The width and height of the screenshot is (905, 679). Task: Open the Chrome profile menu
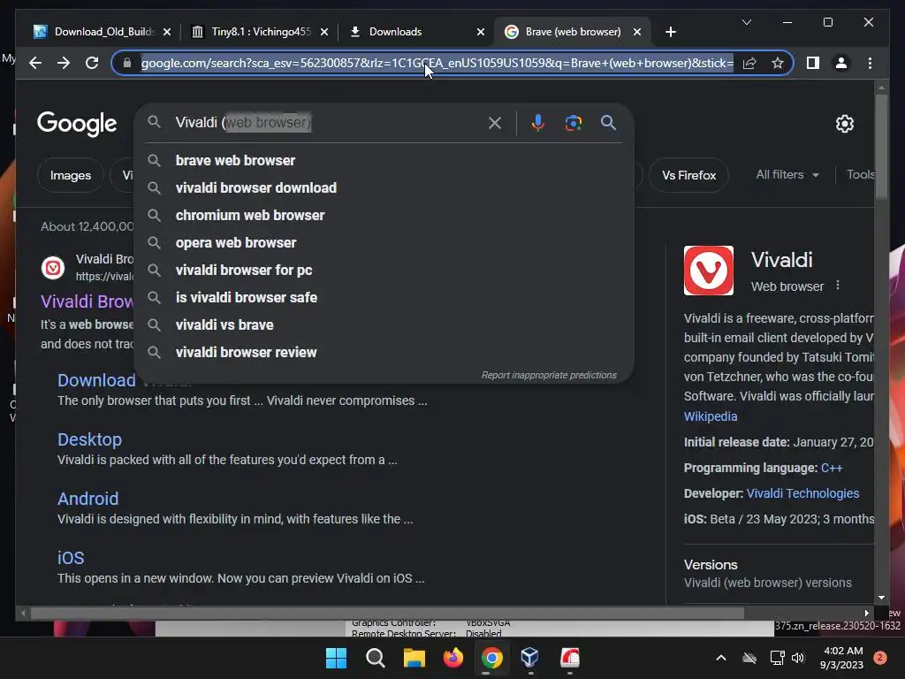(x=841, y=63)
